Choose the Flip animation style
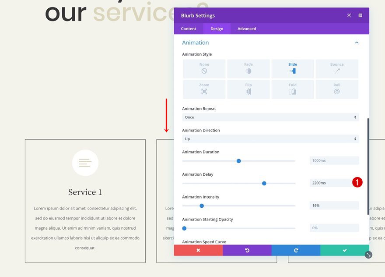 (248, 89)
